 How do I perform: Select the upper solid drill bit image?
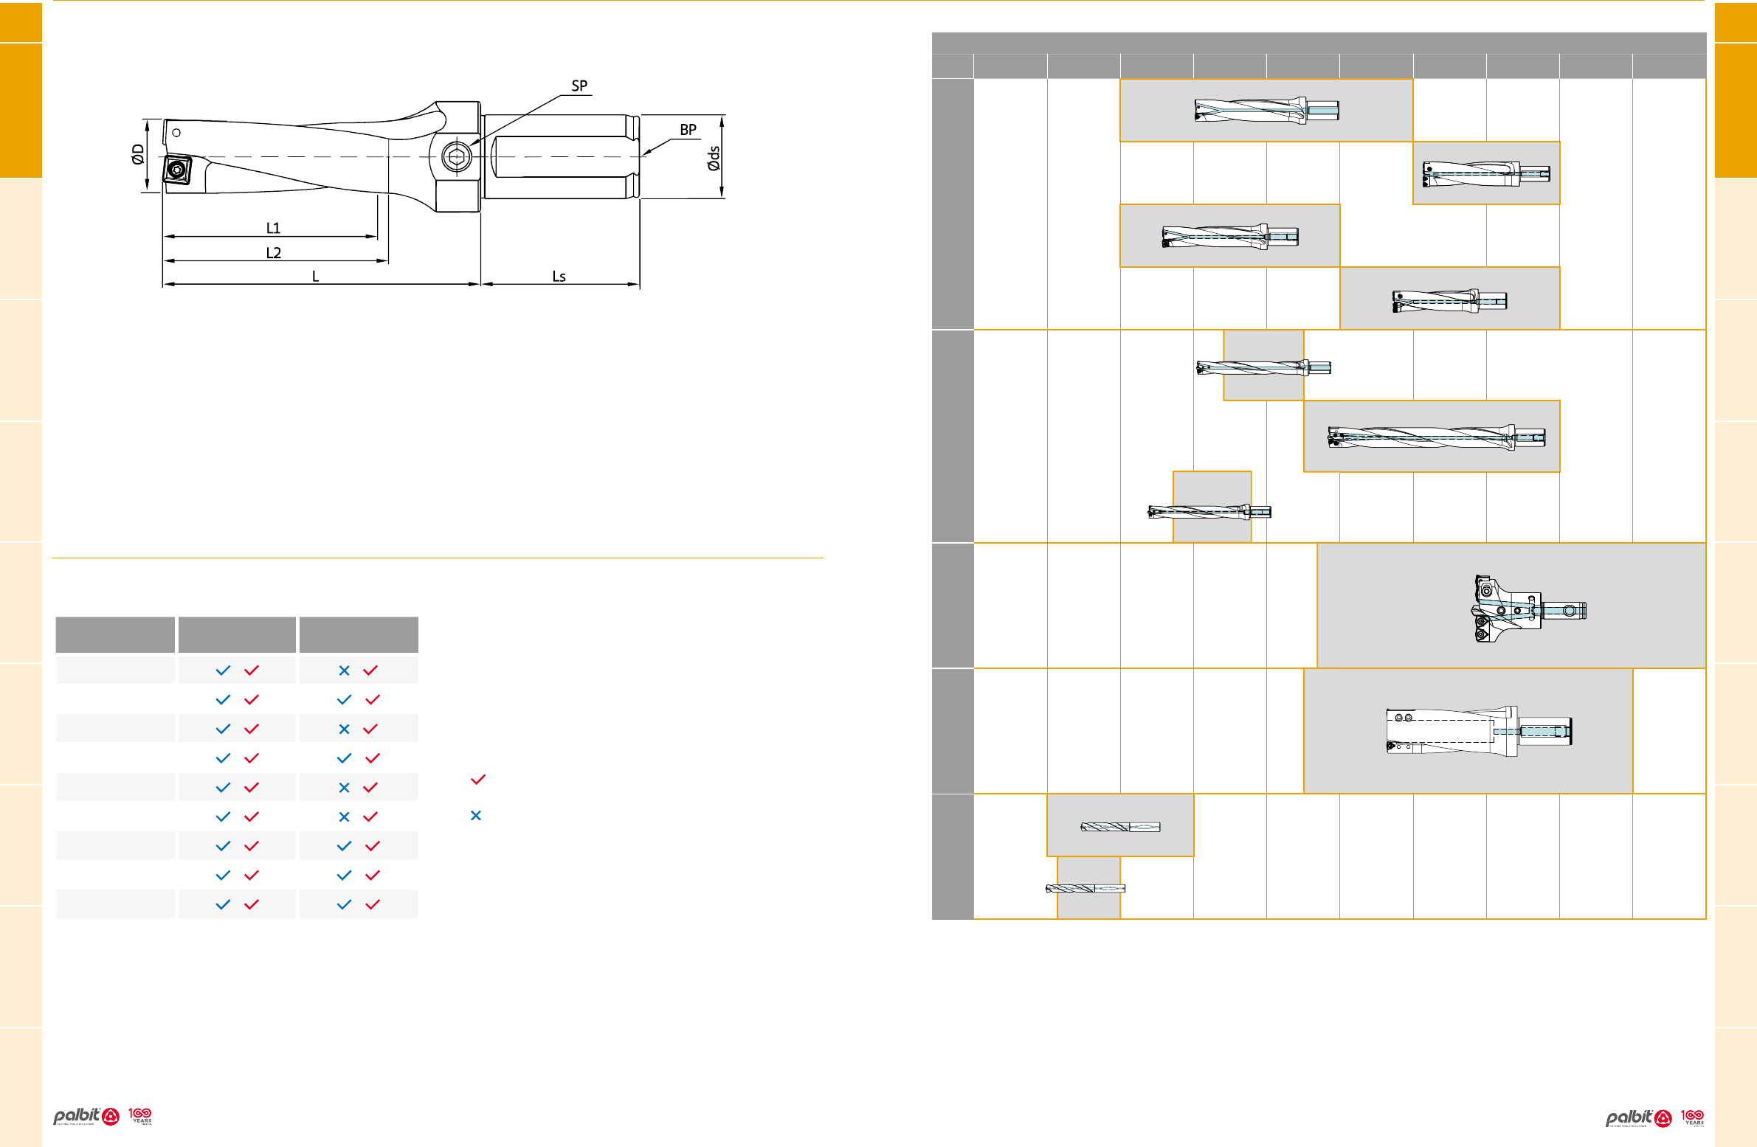1120,827
